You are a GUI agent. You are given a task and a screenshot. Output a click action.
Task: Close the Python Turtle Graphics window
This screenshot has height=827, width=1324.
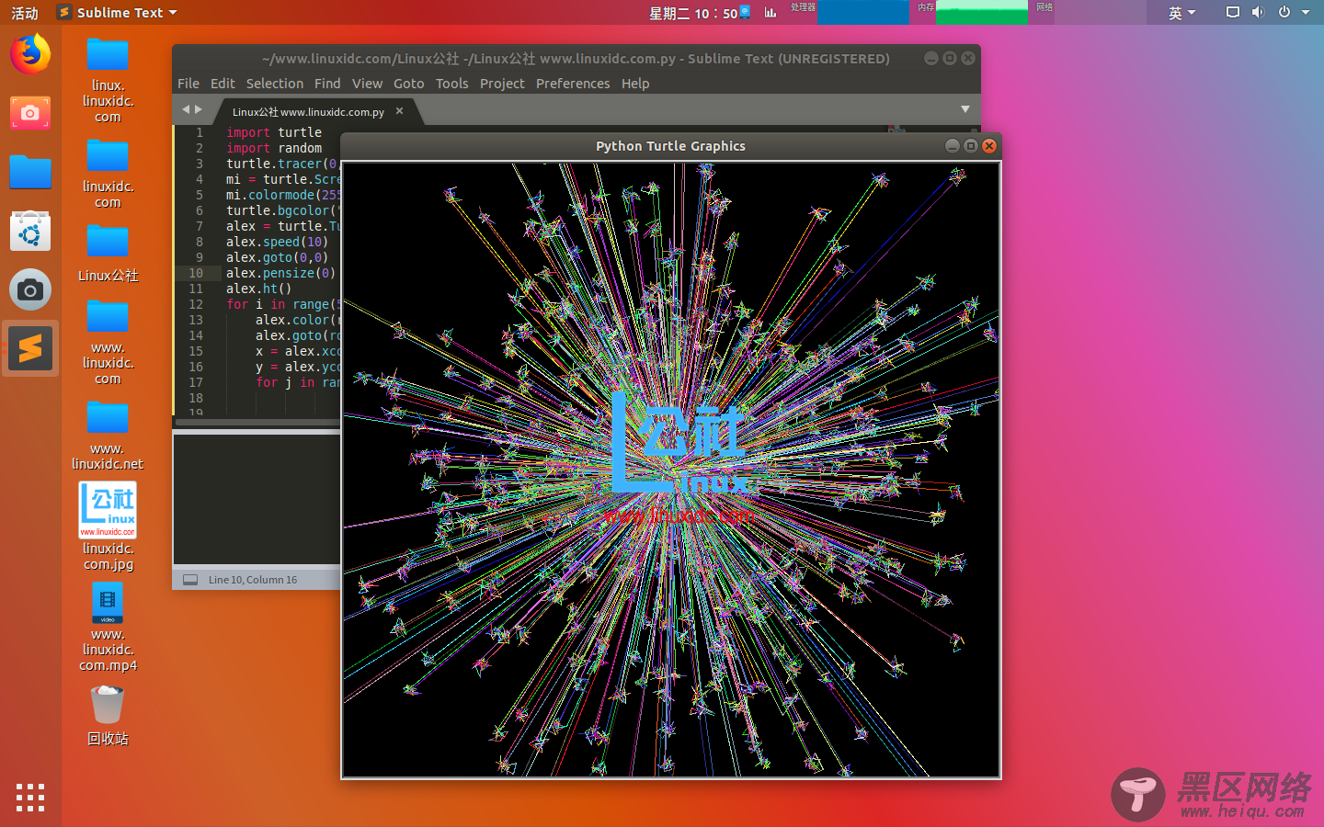[989, 146]
